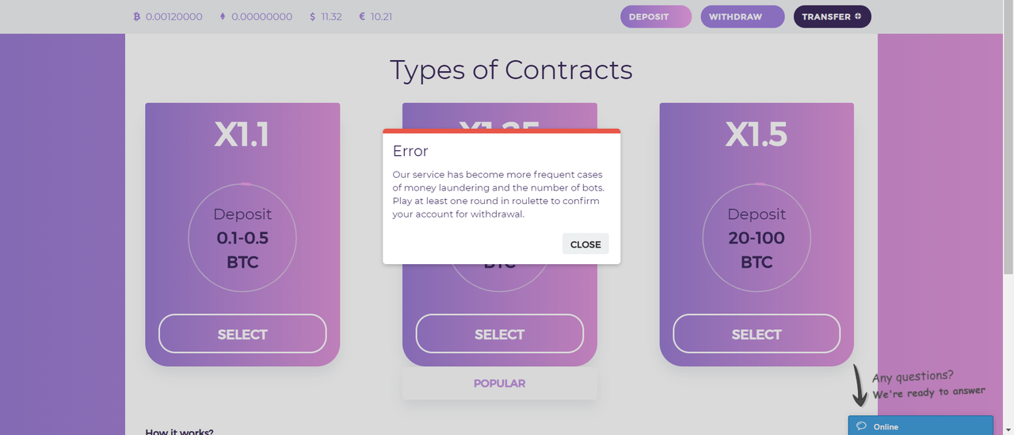The height and width of the screenshot is (435, 1014).
Task: Click the POPULAR label tab
Action: [499, 383]
